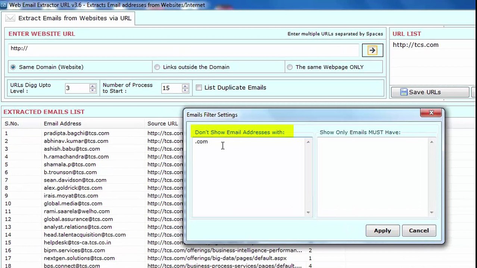477x268 pixels.
Task: Select email alex.goldrick@tcs.com
Action: coord(73,188)
